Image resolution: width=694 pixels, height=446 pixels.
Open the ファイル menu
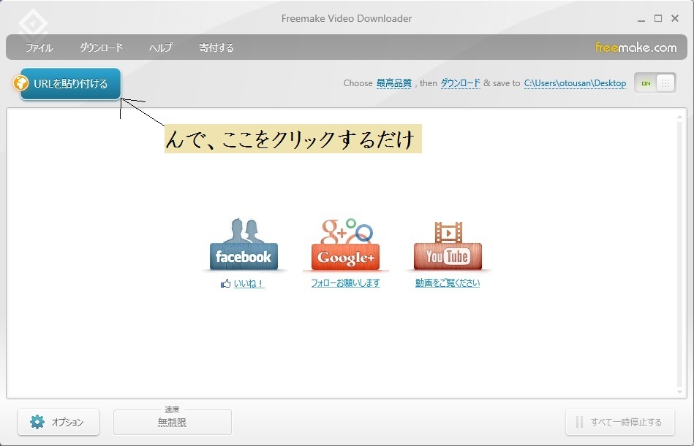[x=39, y=47]
